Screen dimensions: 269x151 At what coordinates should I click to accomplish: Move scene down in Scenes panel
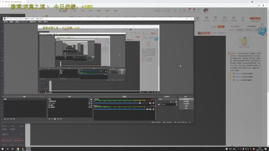14,119
